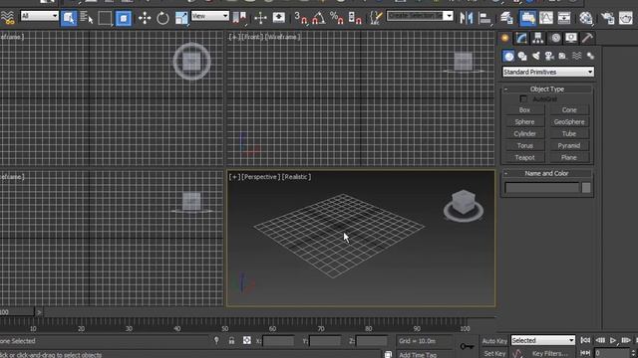The width and height of the screenshot is (638, 358).
Task: Select the Space Warps category icon
Action: [576, 56]
